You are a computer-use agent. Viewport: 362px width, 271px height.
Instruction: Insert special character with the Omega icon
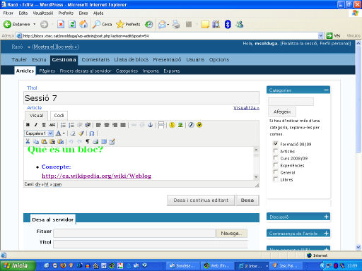pyautogui.click(x=92, y=133)
